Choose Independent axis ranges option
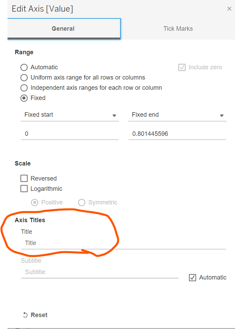This screenshot has width=235, height=329. (x=24, y=88)
